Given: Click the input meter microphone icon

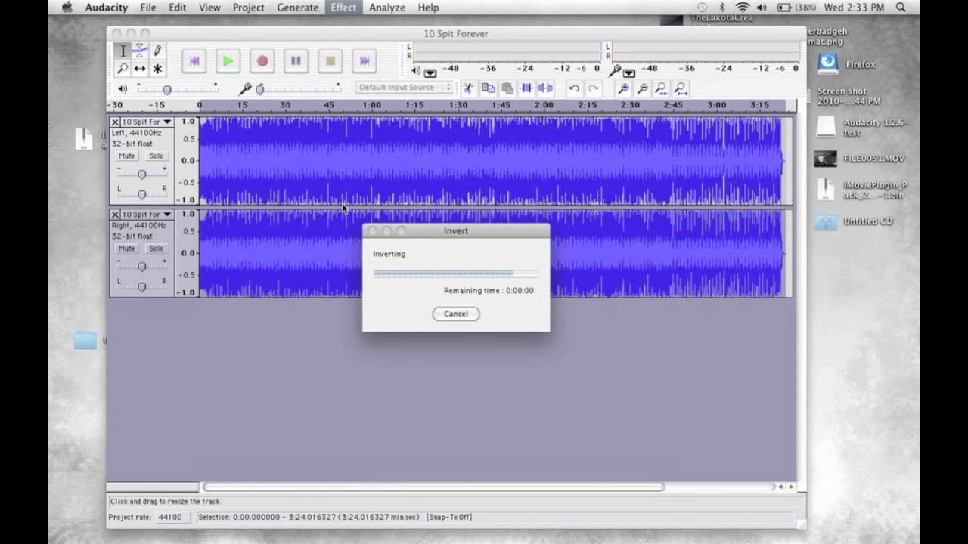Looking at the screenshot, I should tap(616, 70).
